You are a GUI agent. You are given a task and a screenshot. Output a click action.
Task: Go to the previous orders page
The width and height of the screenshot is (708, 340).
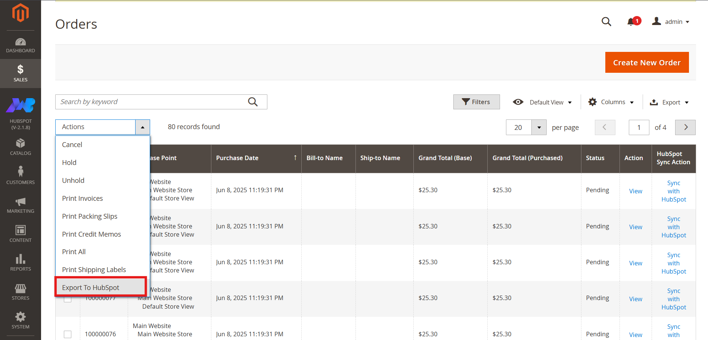(605, 127)
